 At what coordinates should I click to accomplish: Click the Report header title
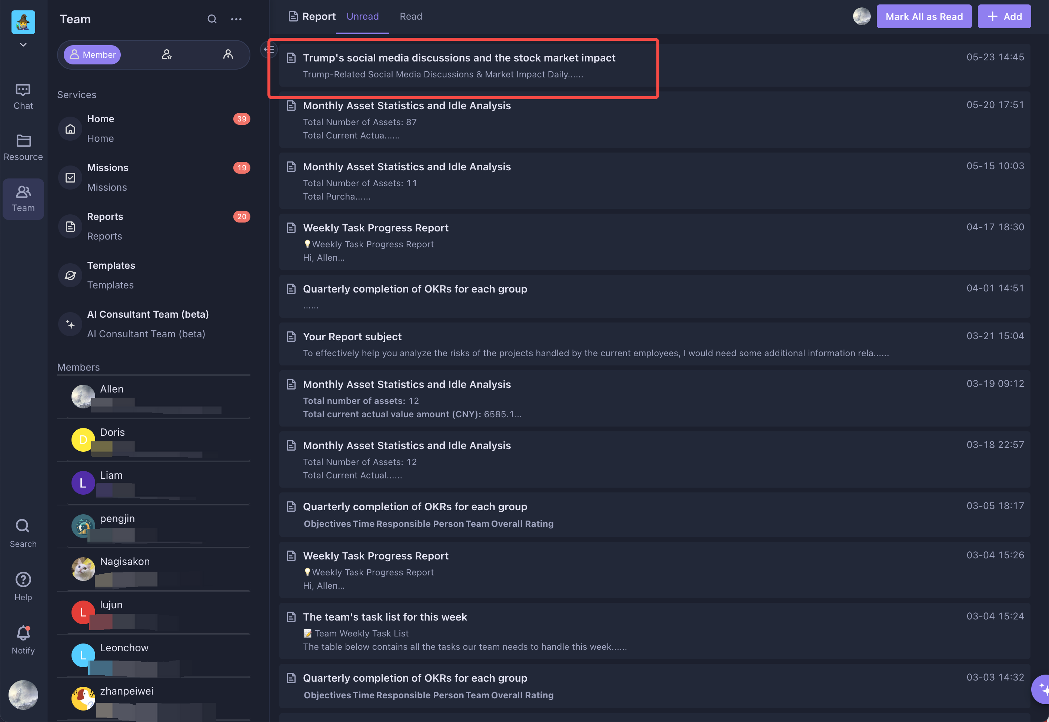coord(319,17)
